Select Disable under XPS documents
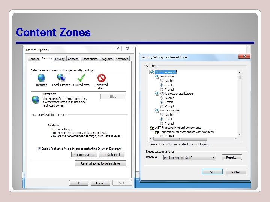The height and width of the screenshot is (202, 270). pos(161,115)
